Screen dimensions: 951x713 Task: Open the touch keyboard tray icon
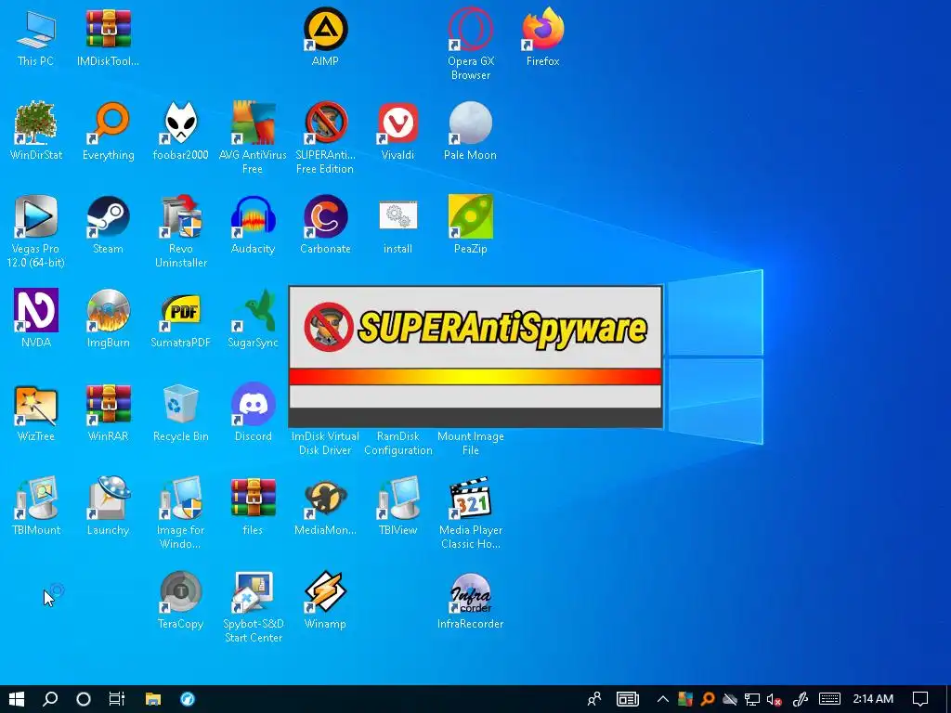pos(829,699)
